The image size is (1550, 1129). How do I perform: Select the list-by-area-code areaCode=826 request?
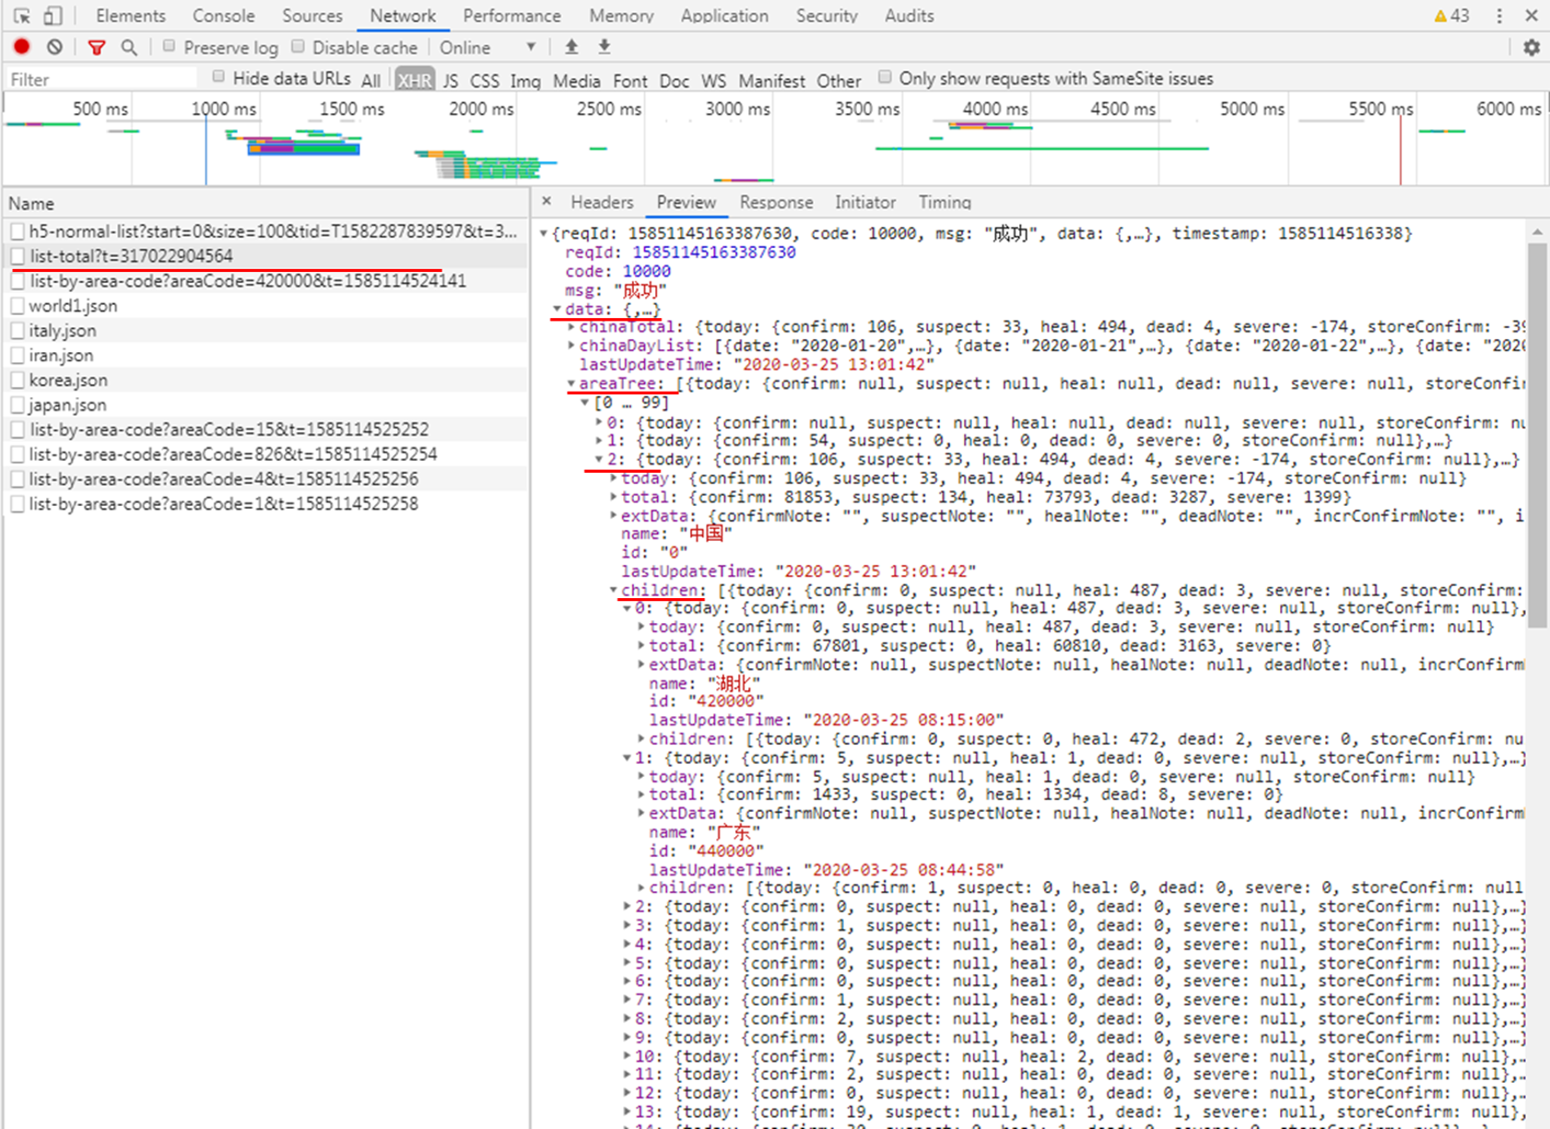(x=265, y=454)
